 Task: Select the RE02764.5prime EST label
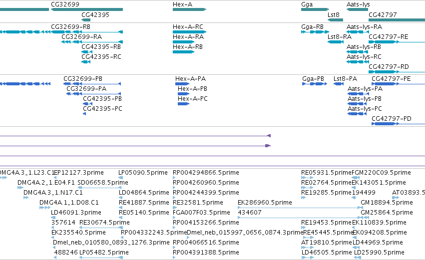point(326,183)
